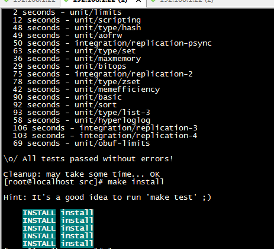Click the 'make install' command line
This screenshot has height=249, width=274.
(x=84, y=182)
